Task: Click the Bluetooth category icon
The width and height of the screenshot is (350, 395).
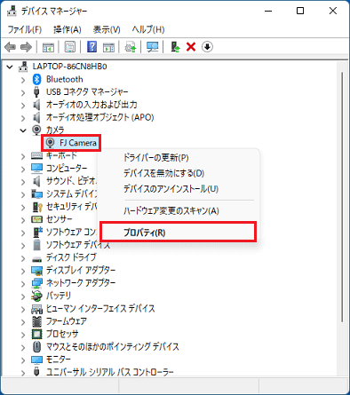Action: click(x=36, y=79)
